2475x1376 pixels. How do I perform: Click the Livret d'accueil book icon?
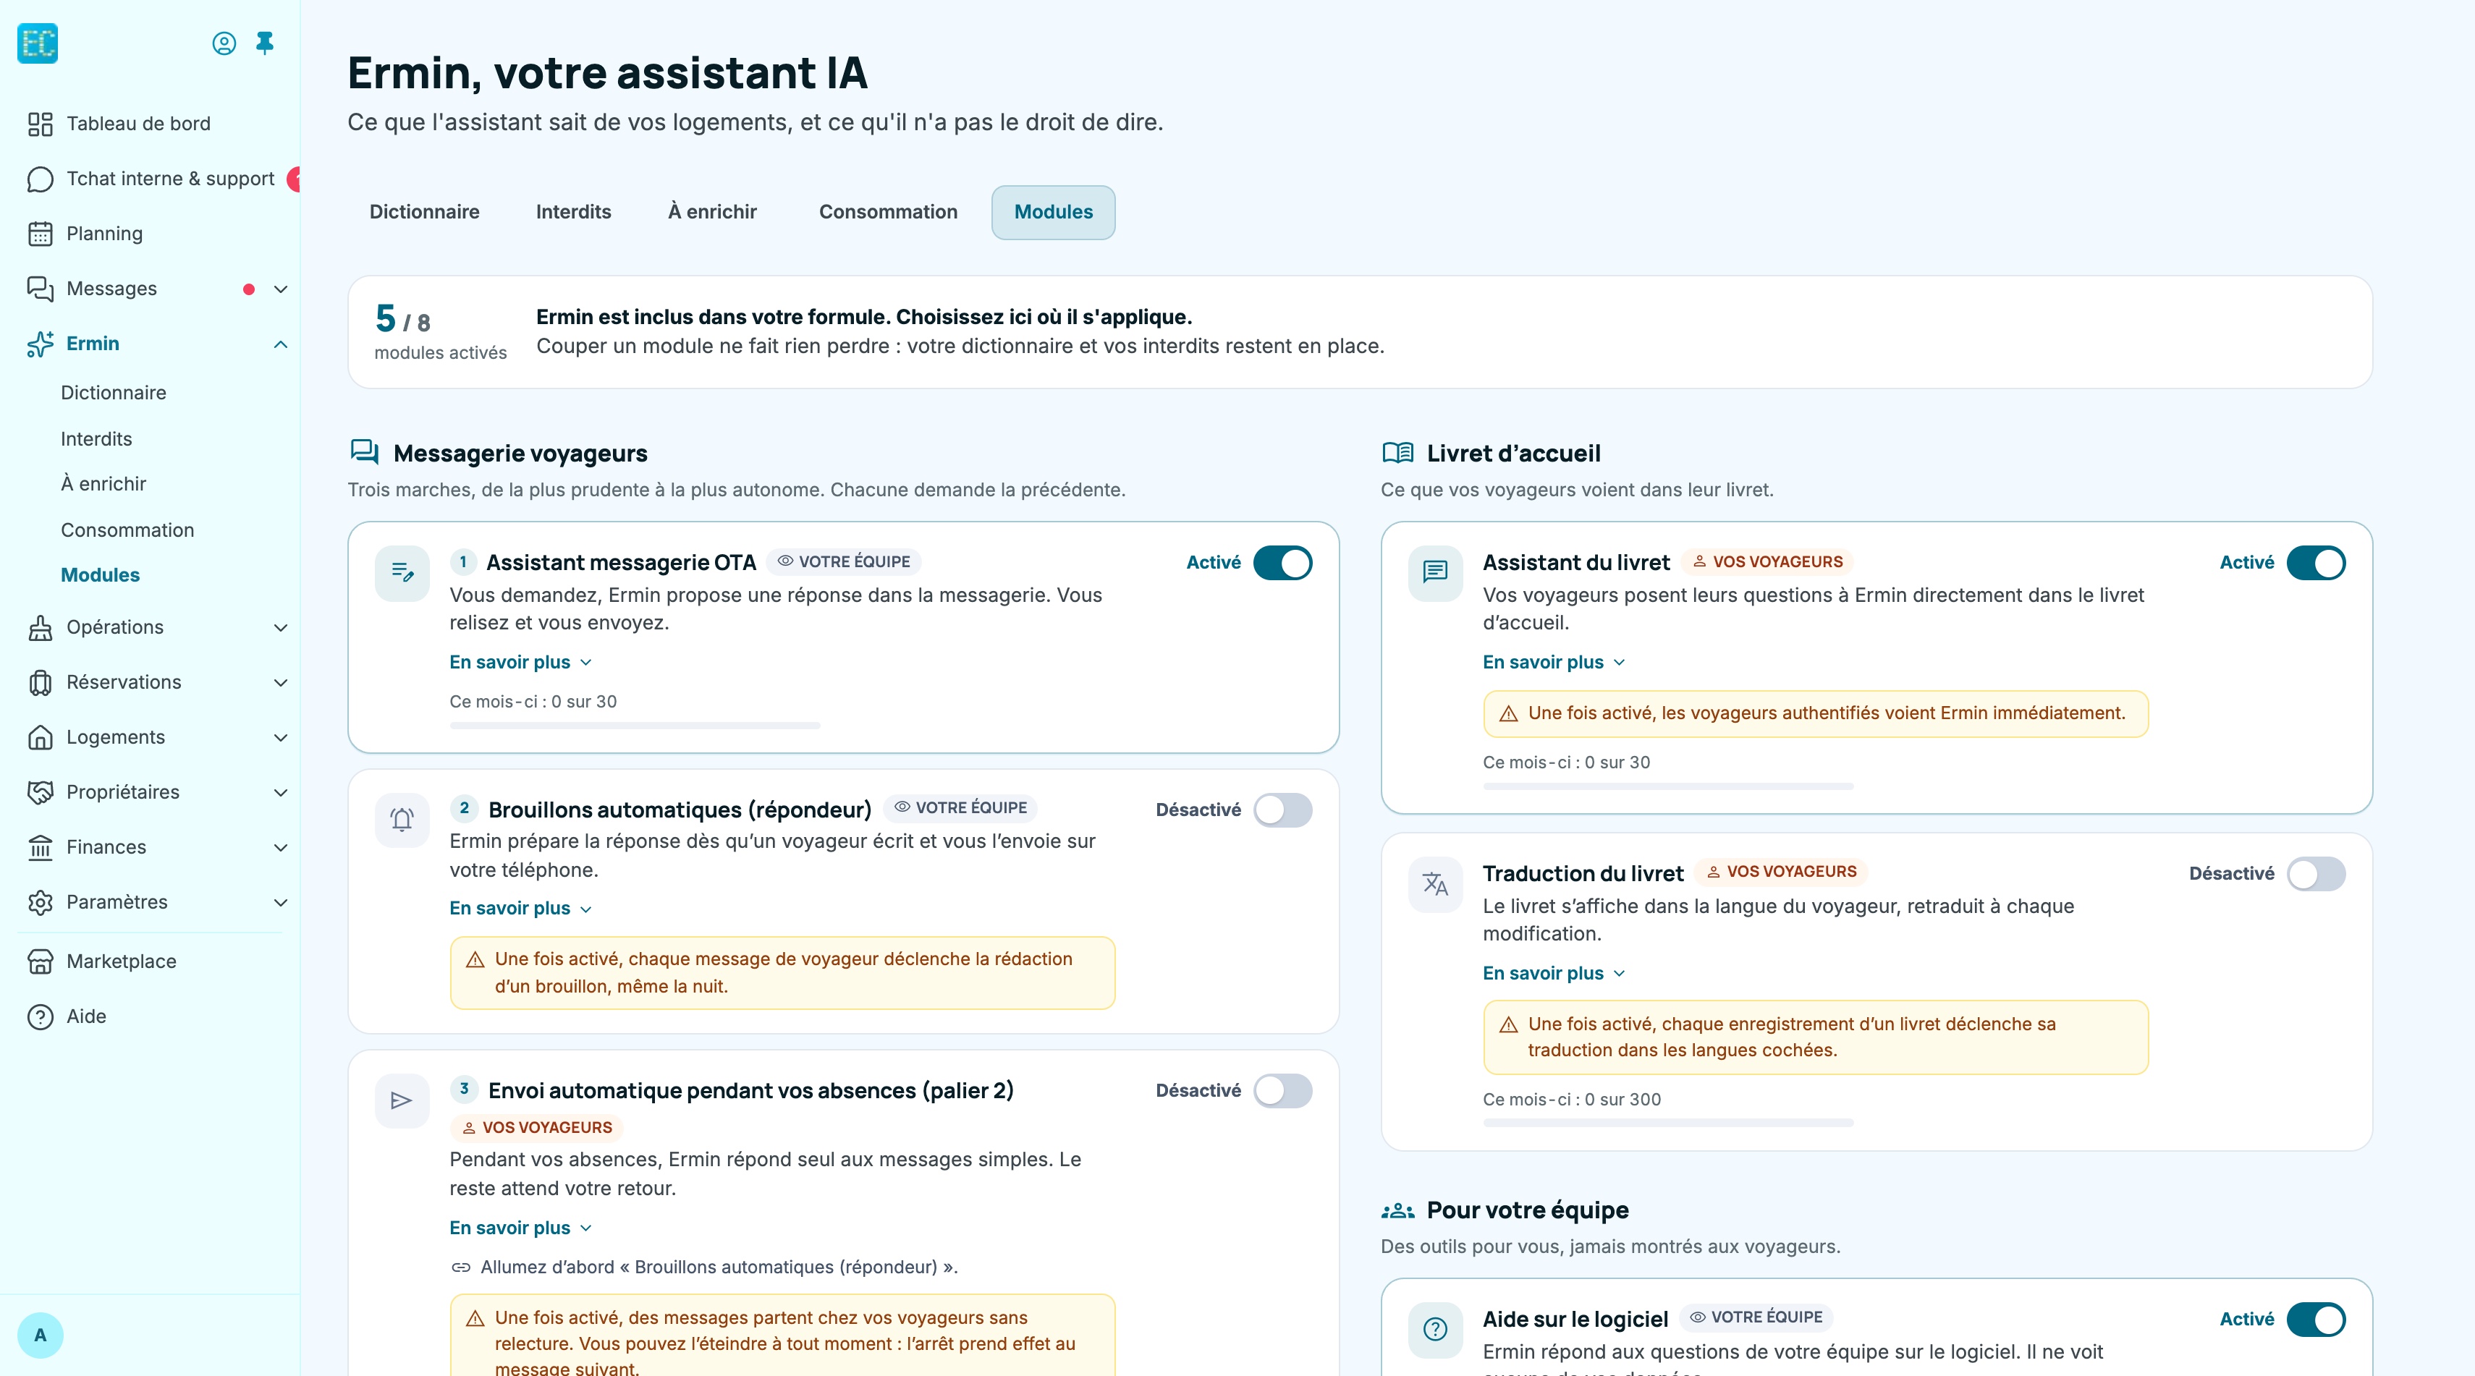click(x=1397, y=452)
